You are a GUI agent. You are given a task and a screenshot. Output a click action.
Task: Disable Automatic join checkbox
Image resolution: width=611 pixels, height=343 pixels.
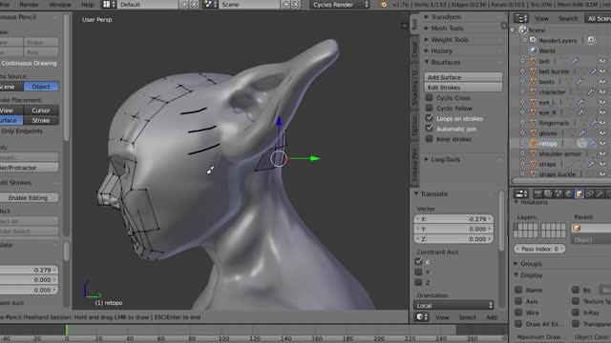[x=429, y=129]
